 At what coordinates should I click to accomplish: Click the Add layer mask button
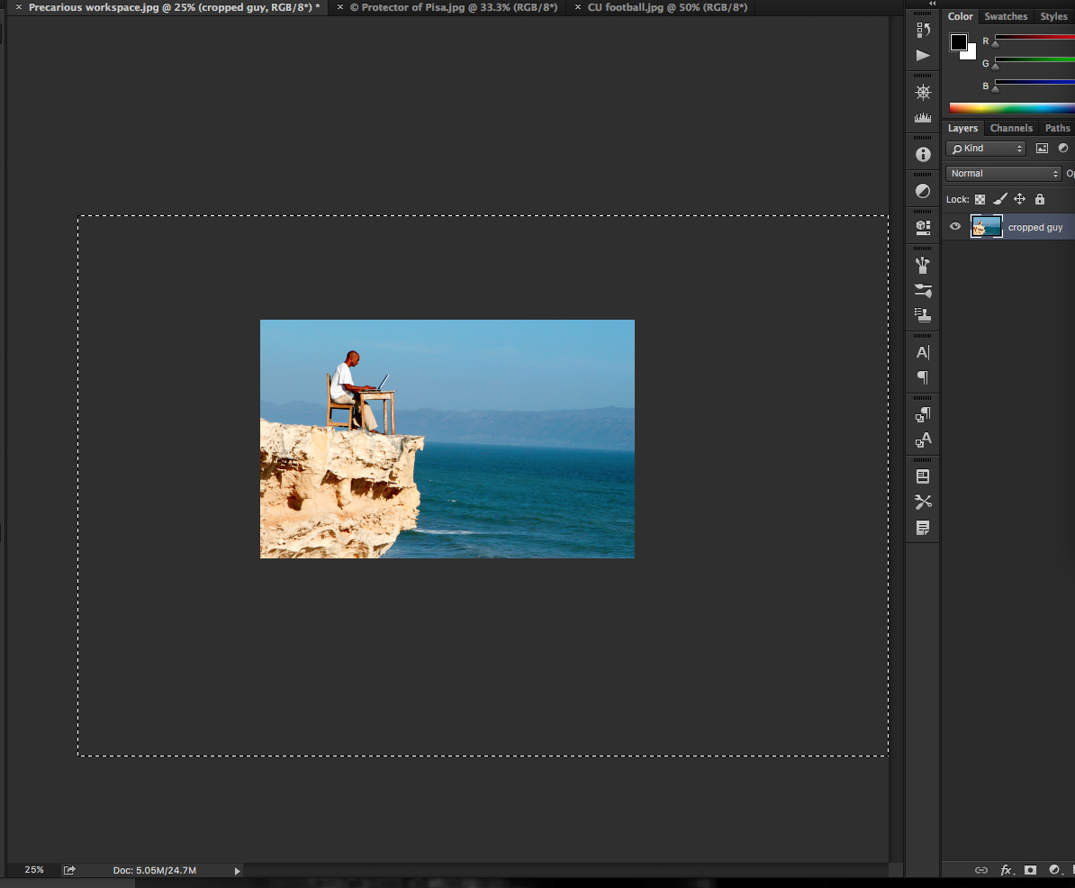(x=1030, y=870)
